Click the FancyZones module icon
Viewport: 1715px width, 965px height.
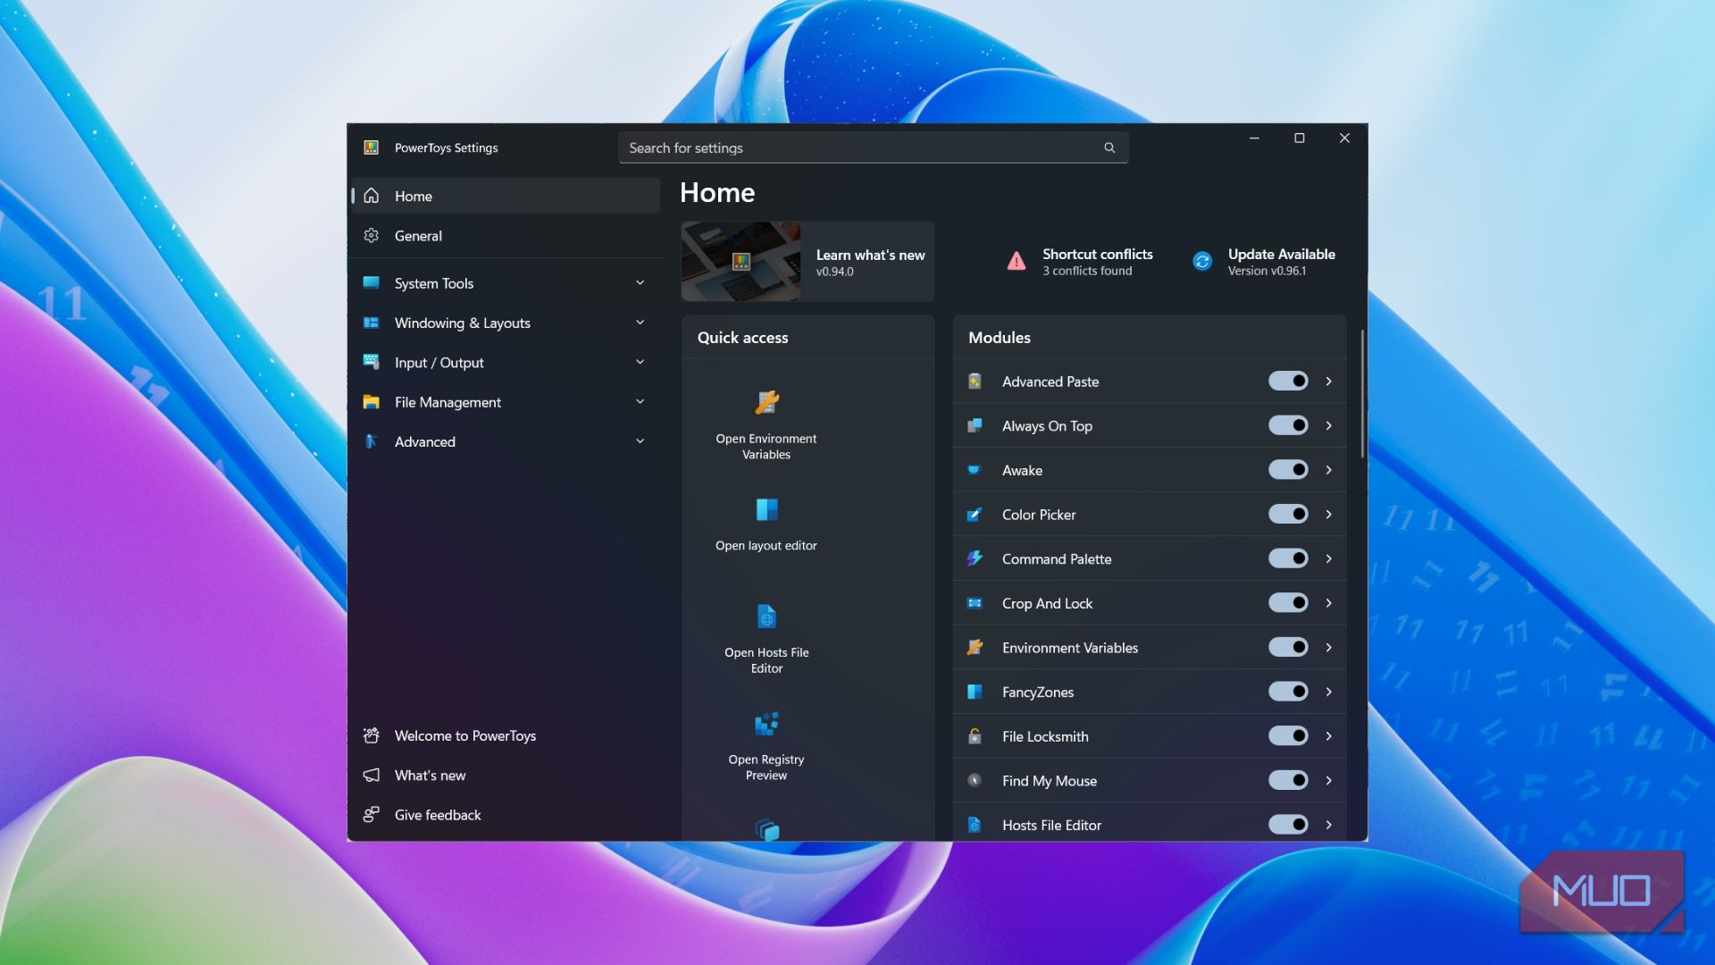tap(975, 692)
